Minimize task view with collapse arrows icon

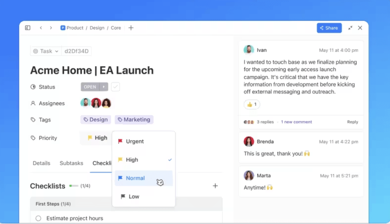pos(350,28)
